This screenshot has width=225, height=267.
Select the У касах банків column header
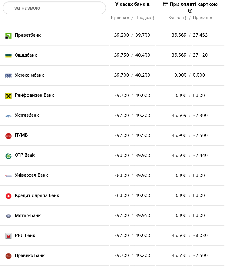(x=132, y=4)
